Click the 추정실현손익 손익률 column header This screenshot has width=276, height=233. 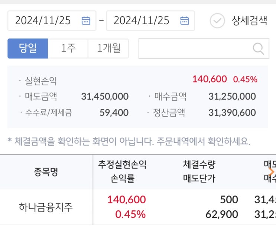[x=122, y=172]
